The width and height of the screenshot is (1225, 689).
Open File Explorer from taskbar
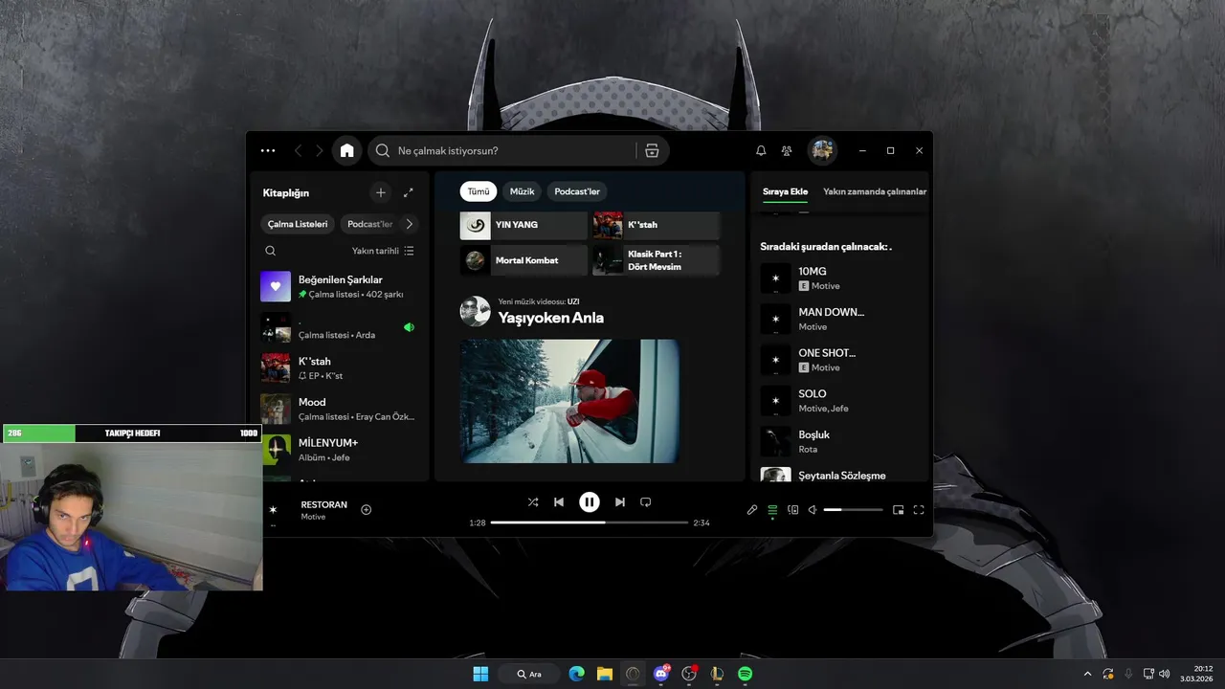605,674
